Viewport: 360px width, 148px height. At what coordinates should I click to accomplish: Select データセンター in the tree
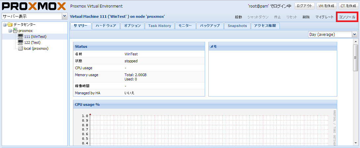[x=24, y=24]
